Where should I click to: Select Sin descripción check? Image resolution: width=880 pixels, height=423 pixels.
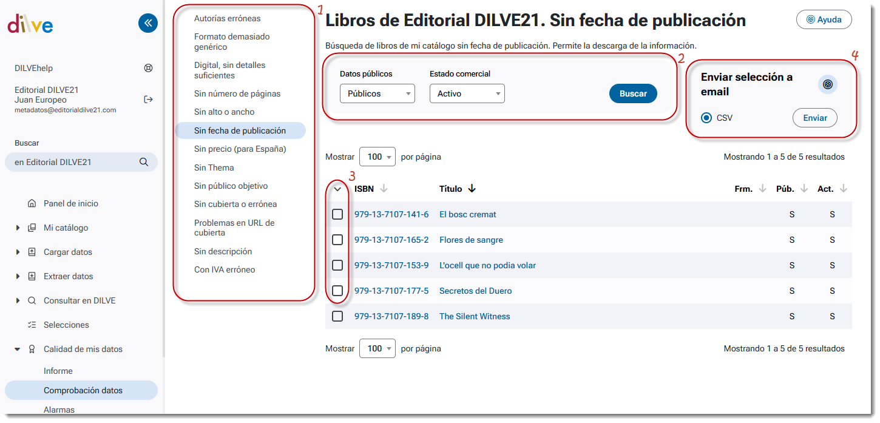(x=223, y=251)
